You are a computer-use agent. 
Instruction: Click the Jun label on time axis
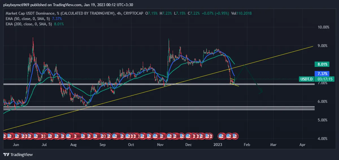point(16,144)
